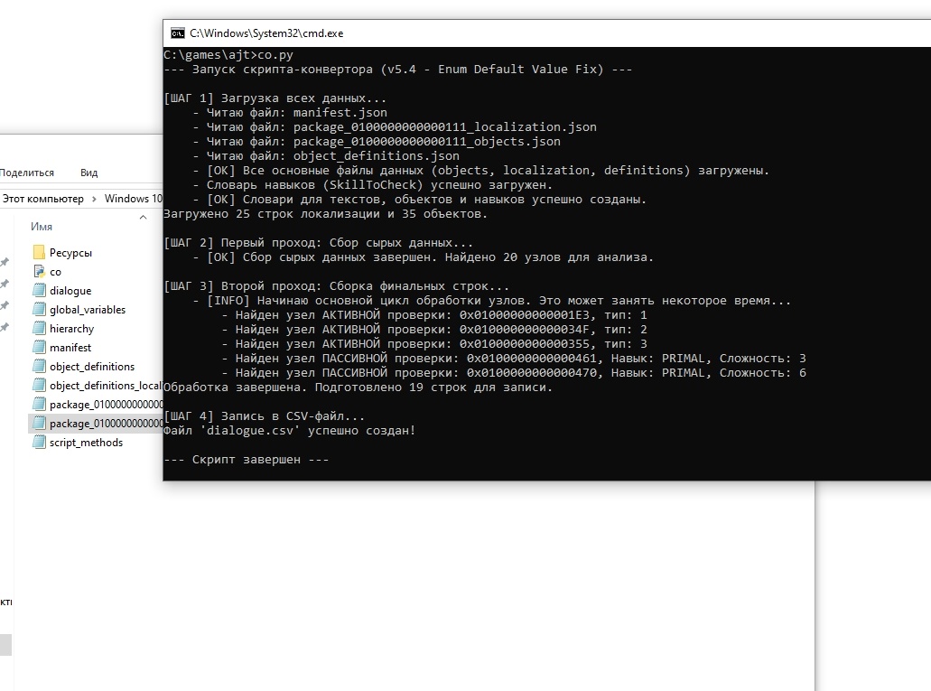931x691 pixels.
Task: Open the Ресурсы folder icon
Action: pos(39,253)
